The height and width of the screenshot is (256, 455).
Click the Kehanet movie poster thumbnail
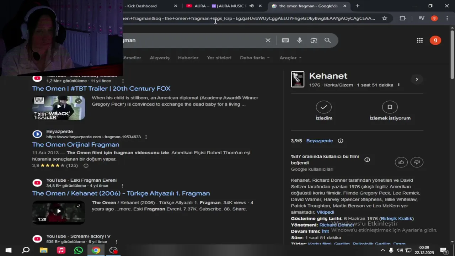point(298,79)
